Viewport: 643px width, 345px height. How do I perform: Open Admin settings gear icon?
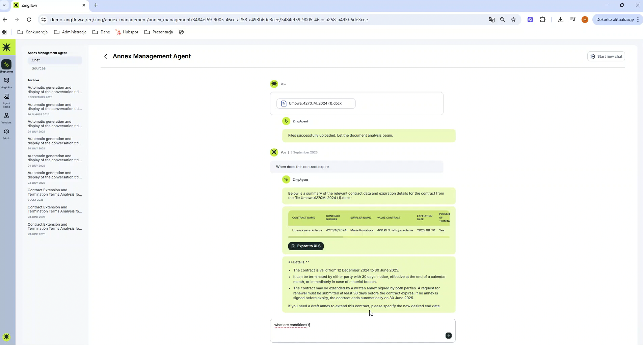pyautogui.click(x=6, y=132)
